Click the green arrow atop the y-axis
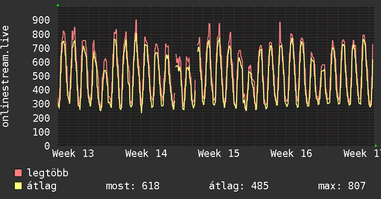The height and width of the screenshot is (199, 381). pyautogui.click(x=58, y=5)
